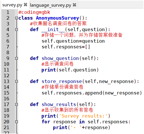Click 'self.question=question' code line
Image resolution: width=144 pixels, height=134 pixels.
point(73,41)
